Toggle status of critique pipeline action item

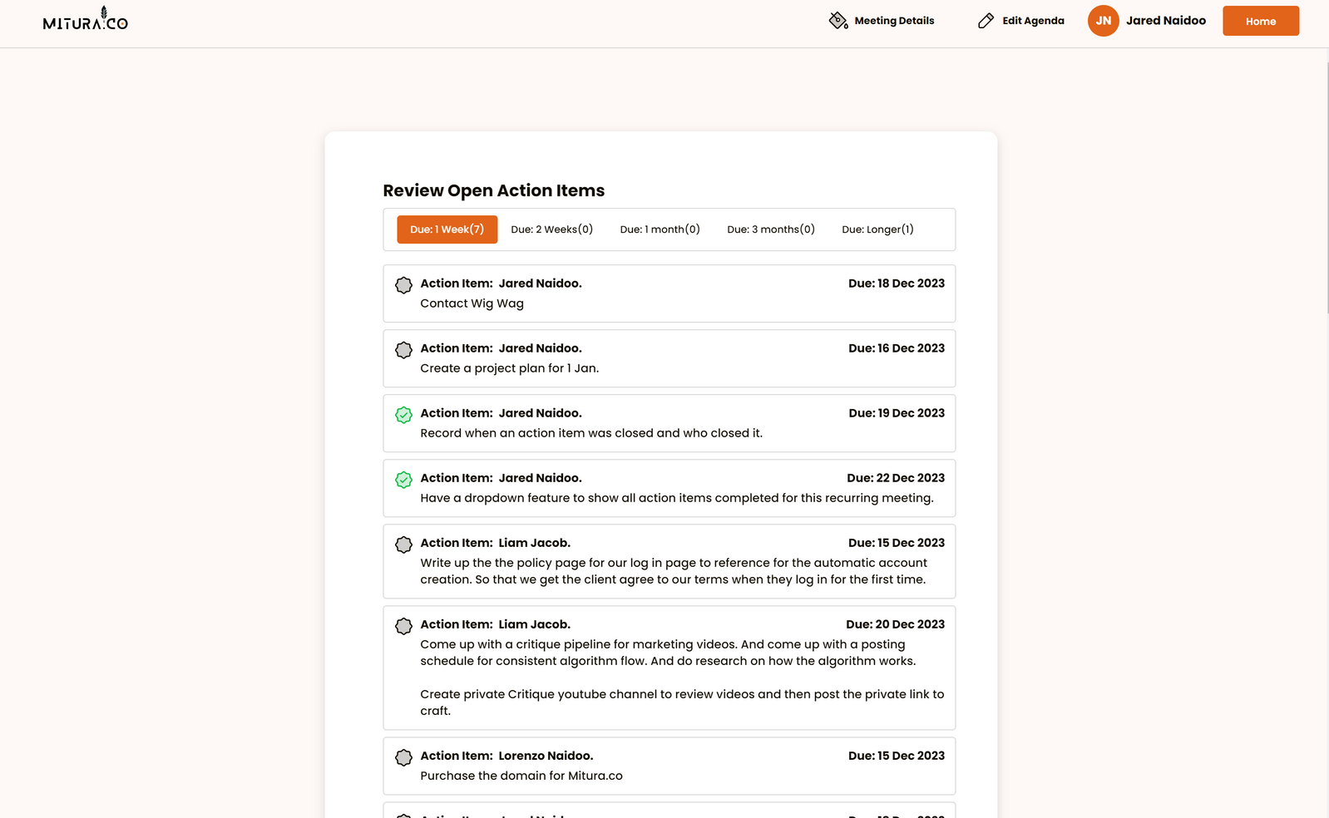click(403, 626)
